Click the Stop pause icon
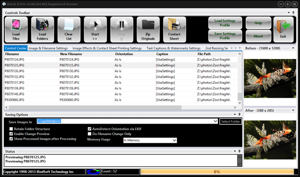Viewport: 300px width, 177px height. pyautogui.click(x=122, y=25)
